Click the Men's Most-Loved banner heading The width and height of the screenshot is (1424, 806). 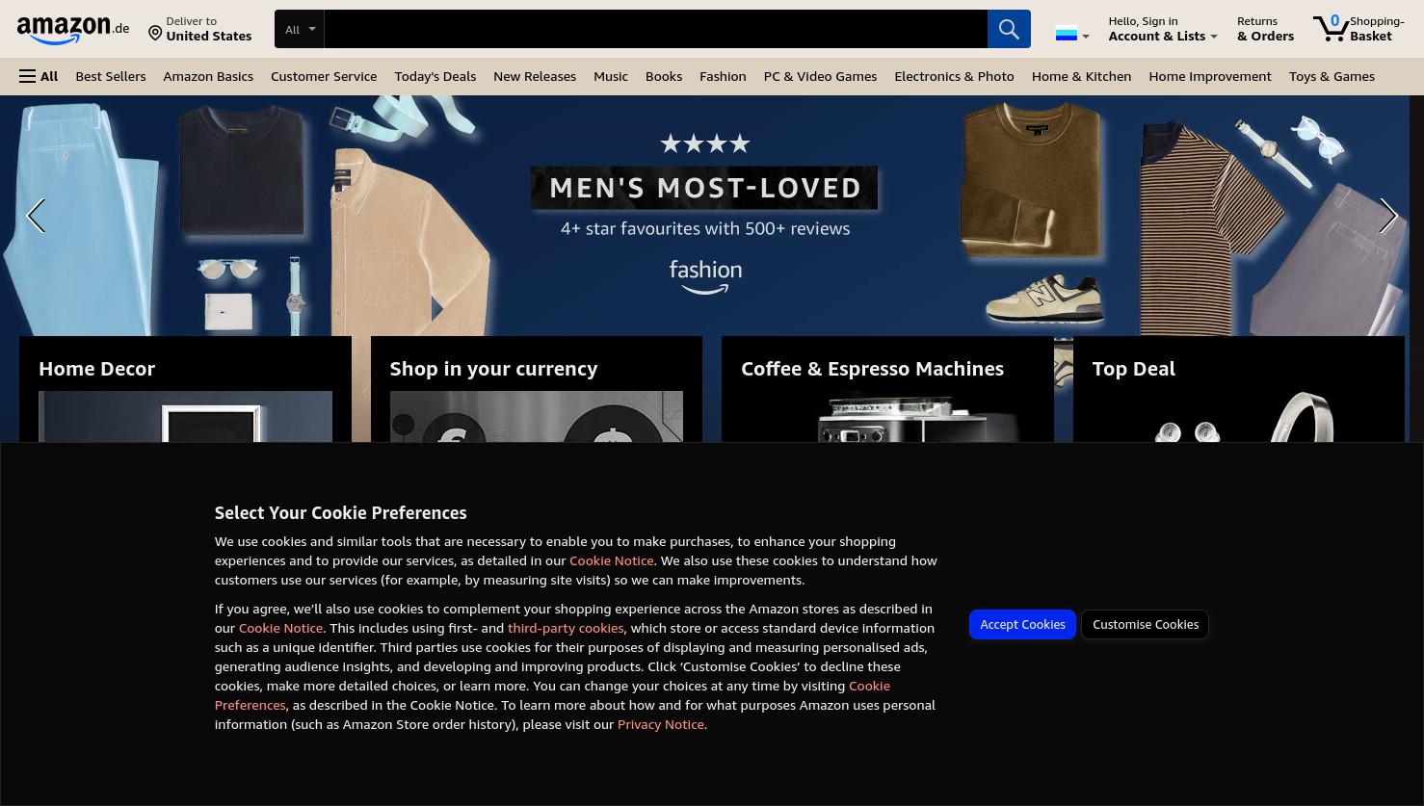coord(705,188)
